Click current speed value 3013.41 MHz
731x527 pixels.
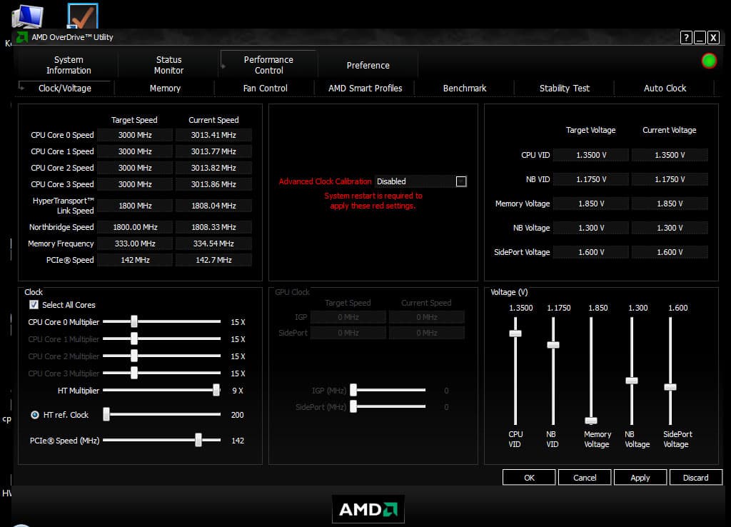pos(213,135)
